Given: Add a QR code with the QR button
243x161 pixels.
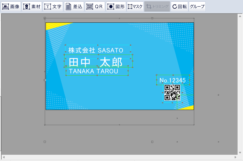Looking at the screenshot, I should click(95, 6).
